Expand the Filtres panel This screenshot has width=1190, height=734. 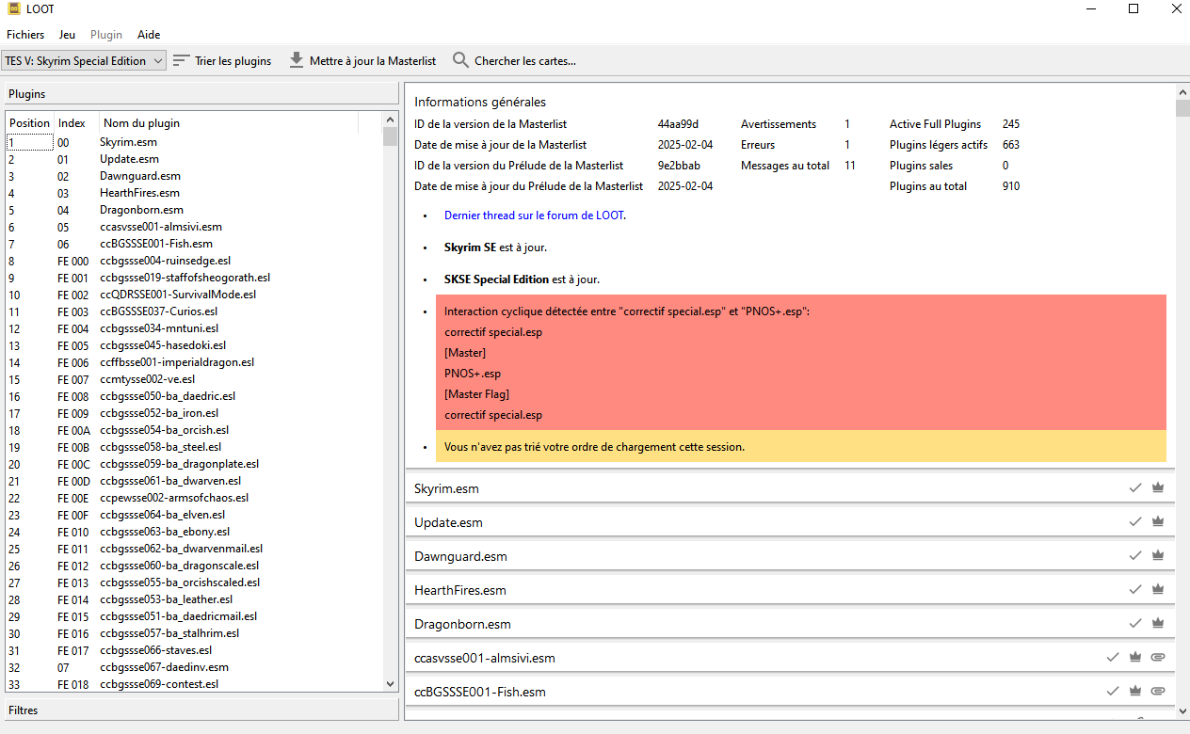click(x=202, y=710)
